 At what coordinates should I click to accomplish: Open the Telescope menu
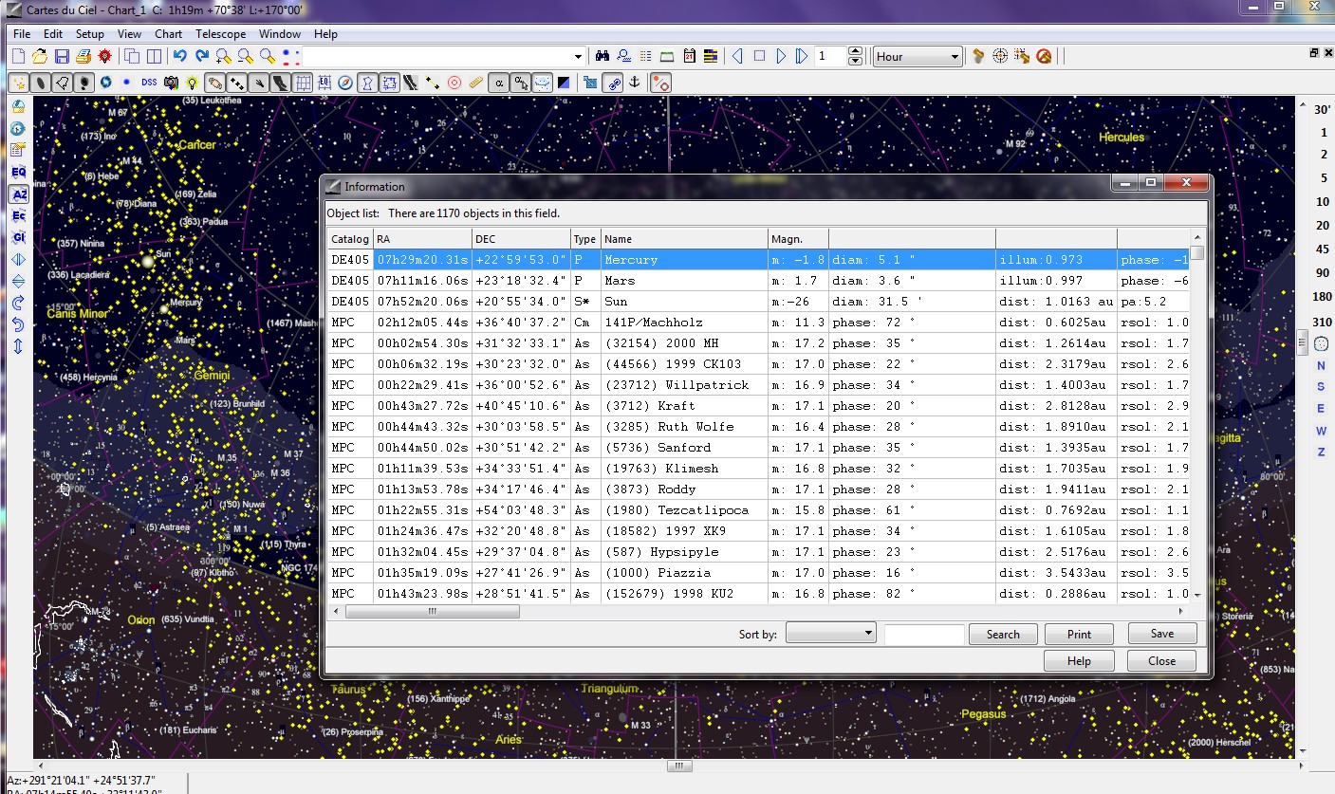[220, 34]
